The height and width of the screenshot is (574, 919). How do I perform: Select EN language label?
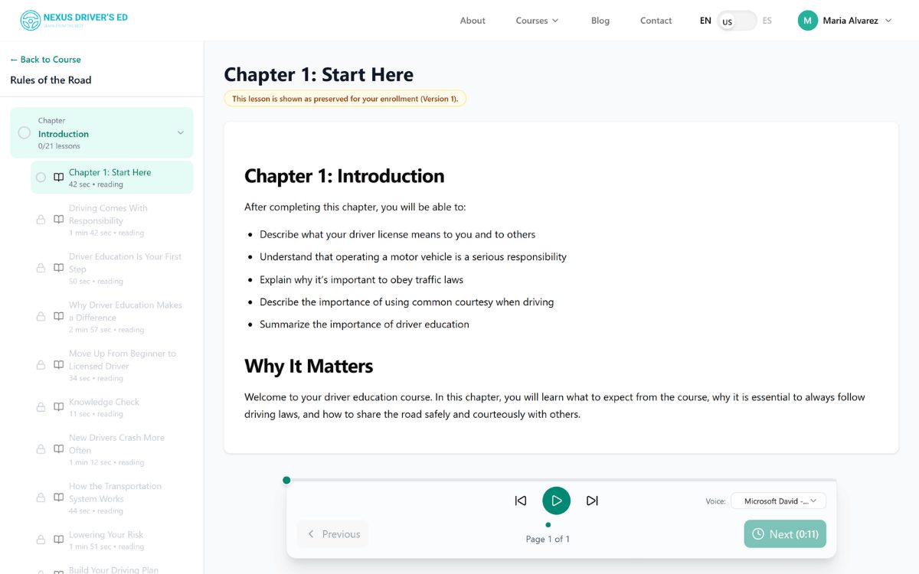point(705,21)
